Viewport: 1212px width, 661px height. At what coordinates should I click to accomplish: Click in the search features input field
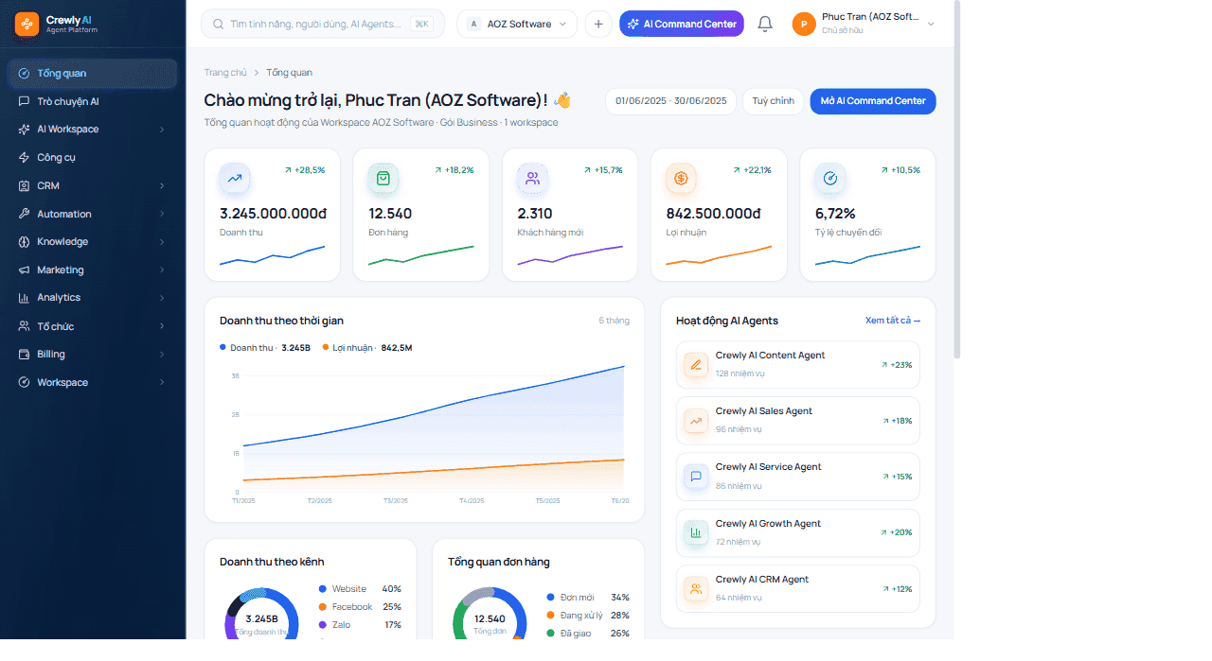click(323, 24)
